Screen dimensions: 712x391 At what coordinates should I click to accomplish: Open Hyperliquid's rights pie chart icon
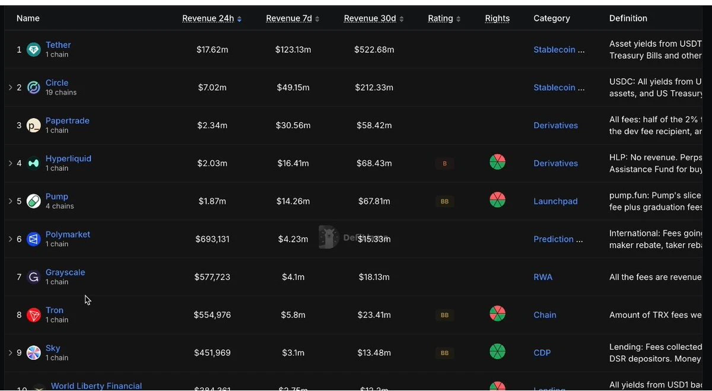coord(497,162)
